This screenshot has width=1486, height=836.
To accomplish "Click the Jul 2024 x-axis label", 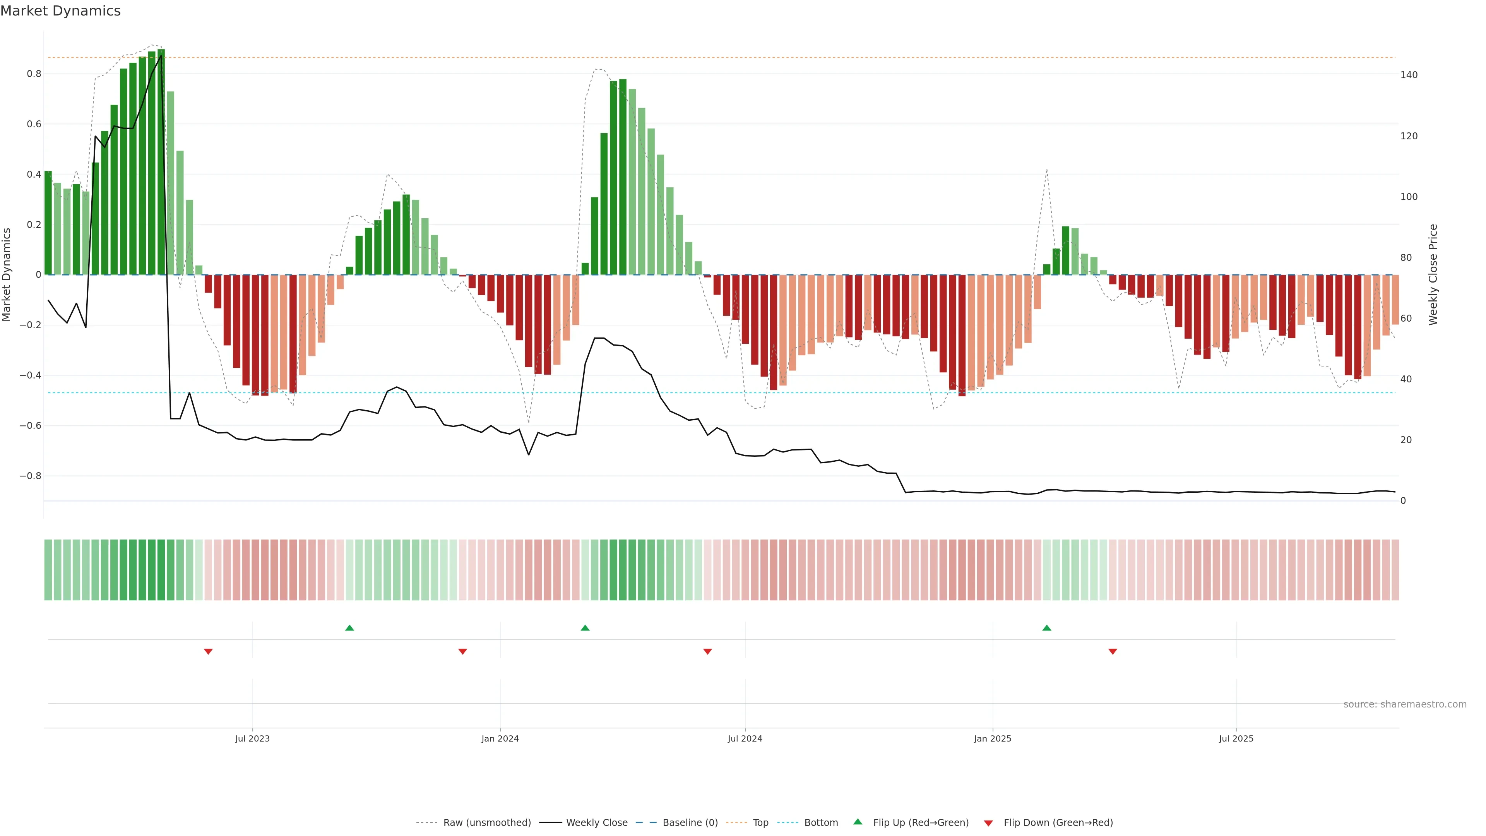I will tap(745, 738).
